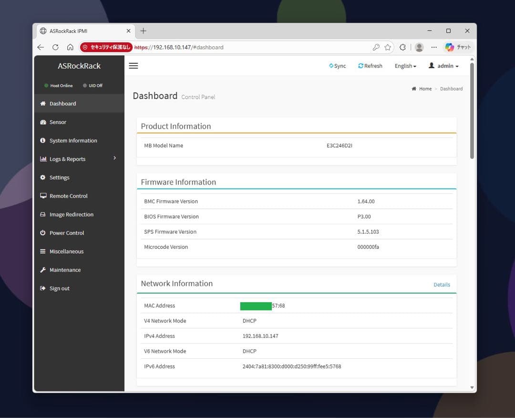Go back with the browser back arrow
The width and height of the screenshot is (515, 418).
coord(41,47)
